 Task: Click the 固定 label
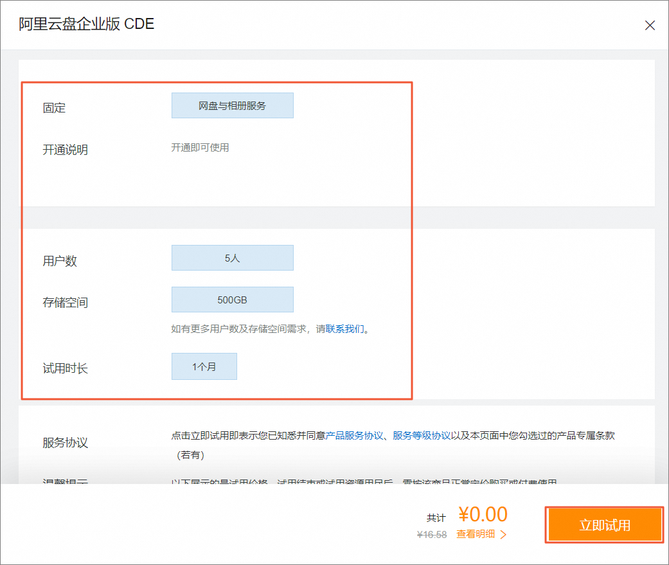[54, 107]
